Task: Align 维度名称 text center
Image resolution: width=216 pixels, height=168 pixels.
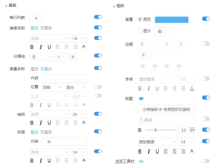Action: (67, 47)
